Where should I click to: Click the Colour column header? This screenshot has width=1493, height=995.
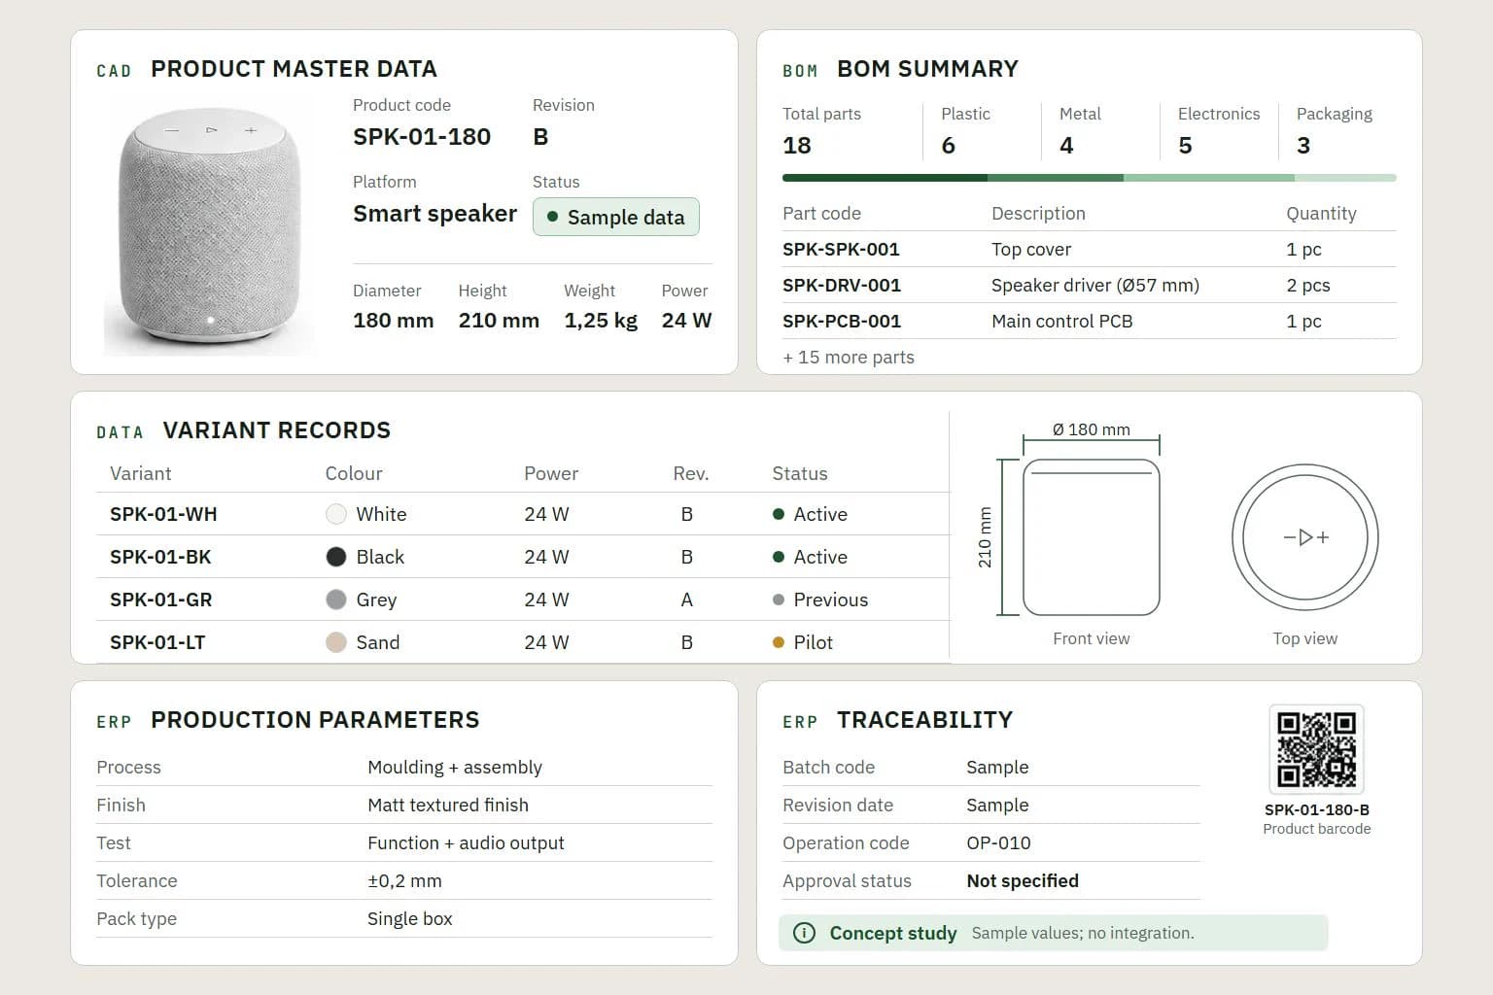(354, 473)
